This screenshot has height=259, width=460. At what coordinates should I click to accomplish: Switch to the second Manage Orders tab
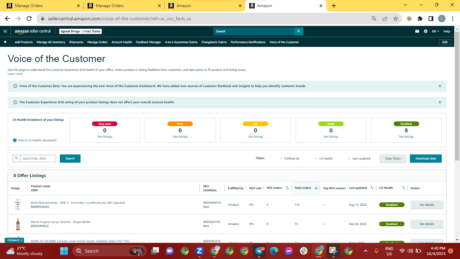tap(124, 6)
